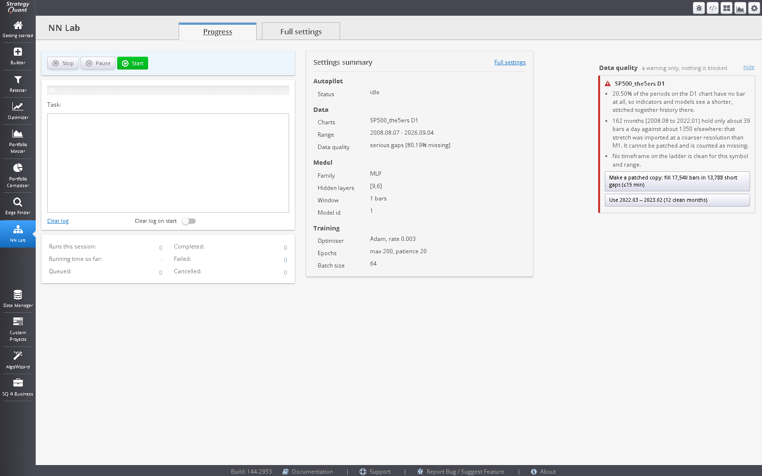The height and width of the screenshot is (476, 762).
Task: Click inside the Task log area
Action: [168, 163]
